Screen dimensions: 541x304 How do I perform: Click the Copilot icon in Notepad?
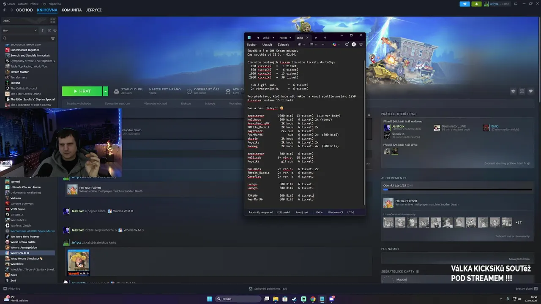[335, 44]
